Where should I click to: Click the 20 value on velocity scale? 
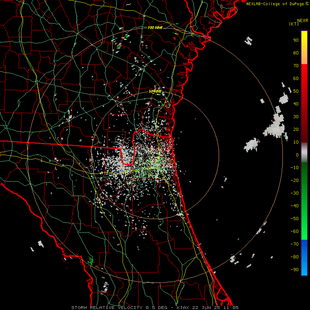[296, 129]
